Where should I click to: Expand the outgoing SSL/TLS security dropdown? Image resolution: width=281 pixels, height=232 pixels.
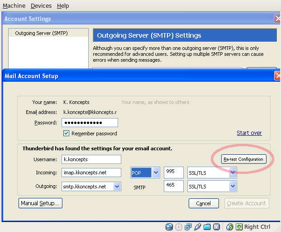point(233,187)
